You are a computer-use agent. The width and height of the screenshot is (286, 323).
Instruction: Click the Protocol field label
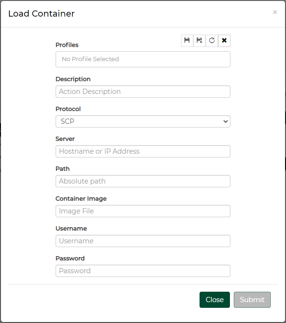click(x=68, y=109)
